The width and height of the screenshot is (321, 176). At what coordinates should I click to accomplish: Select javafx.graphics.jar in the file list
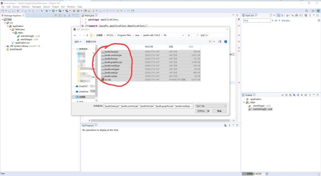coord(114,62)
